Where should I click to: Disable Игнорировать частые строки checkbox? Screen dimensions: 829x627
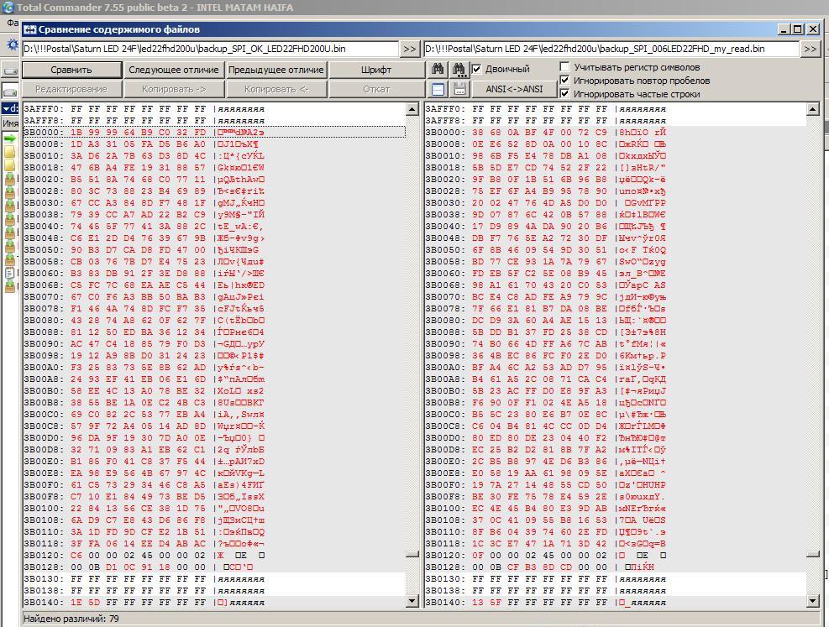(565, 94)
